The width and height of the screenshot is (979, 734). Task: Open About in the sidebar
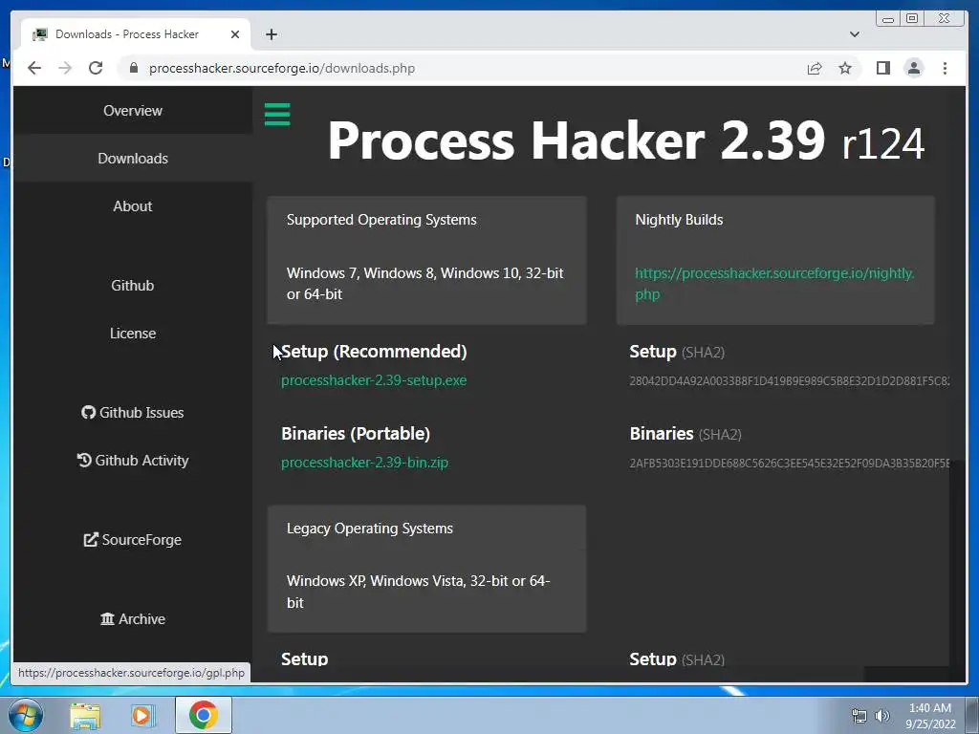click(x=132, y=206)
